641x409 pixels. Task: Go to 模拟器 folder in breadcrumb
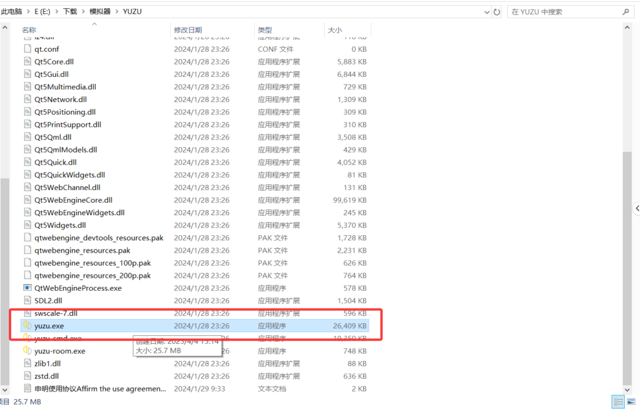click(x=100, y=11)
